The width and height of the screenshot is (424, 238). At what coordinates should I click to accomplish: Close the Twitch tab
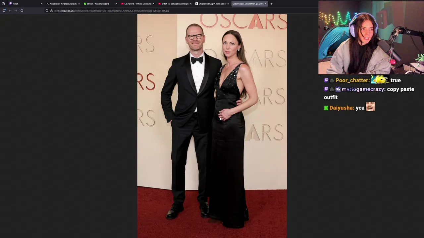[x=42, y=4]
